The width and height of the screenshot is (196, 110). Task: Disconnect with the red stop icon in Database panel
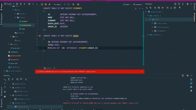coord(163,8)
